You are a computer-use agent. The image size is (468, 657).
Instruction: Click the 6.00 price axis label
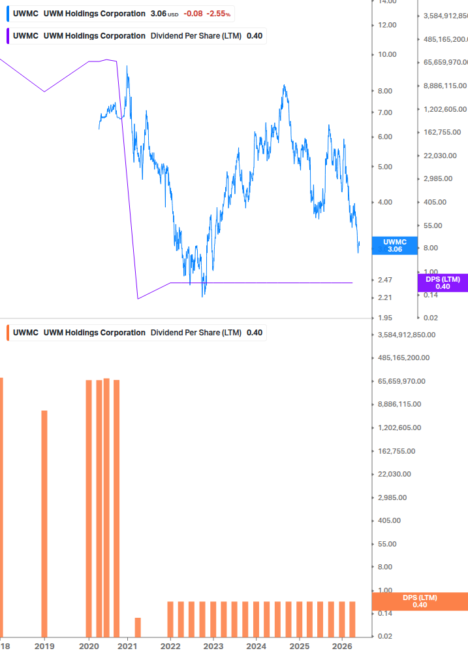tap(385, 137)
